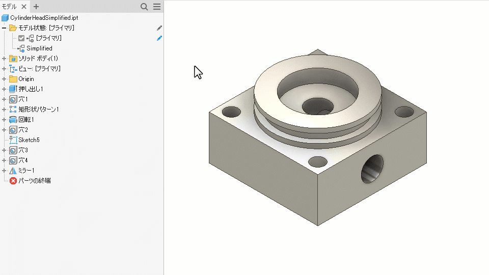Click the ビュー view representation icon
The image size is (489, 275).
[x=13, y=69]
